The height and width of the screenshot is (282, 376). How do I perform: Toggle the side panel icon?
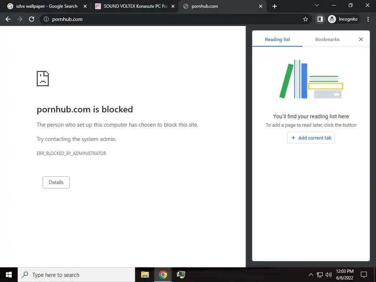click(320, 19)
